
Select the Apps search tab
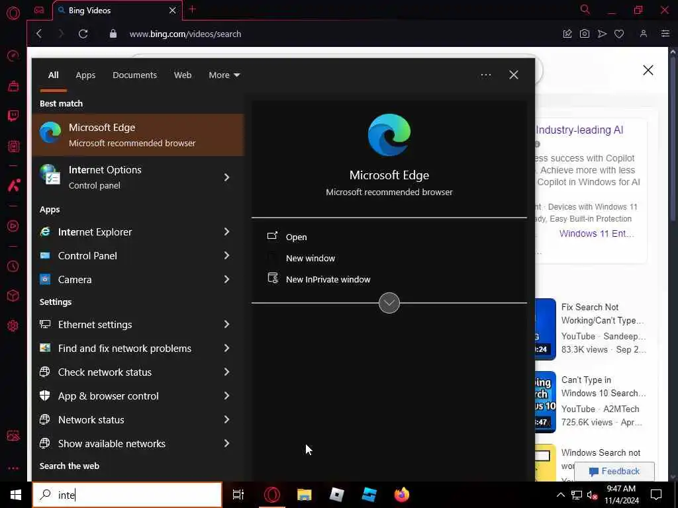point(85,75)
